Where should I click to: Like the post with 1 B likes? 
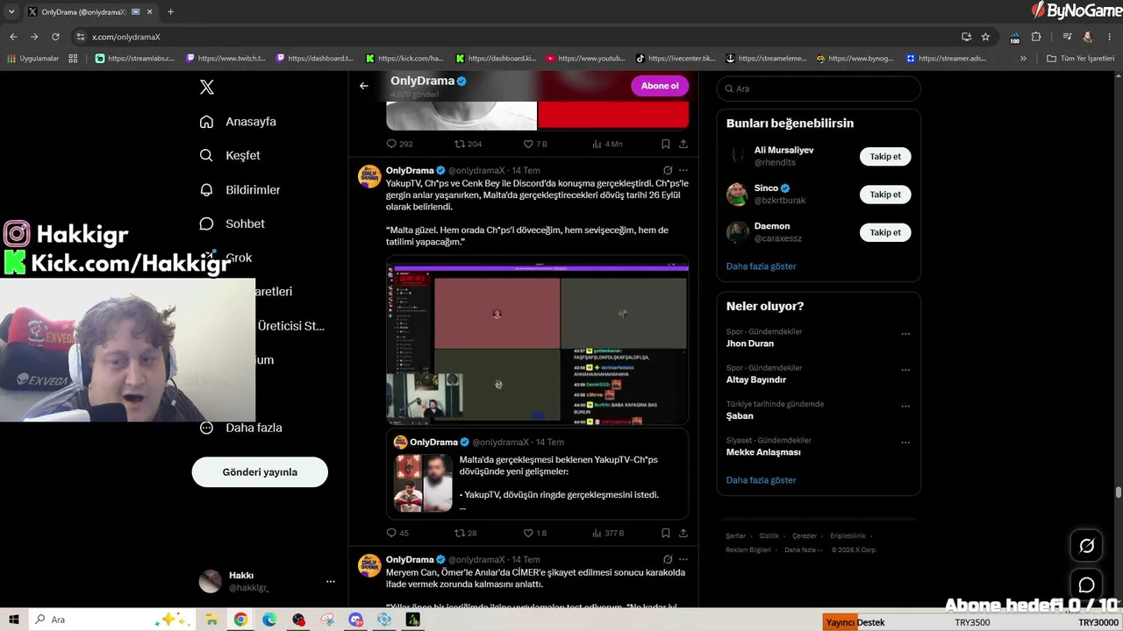535,533
